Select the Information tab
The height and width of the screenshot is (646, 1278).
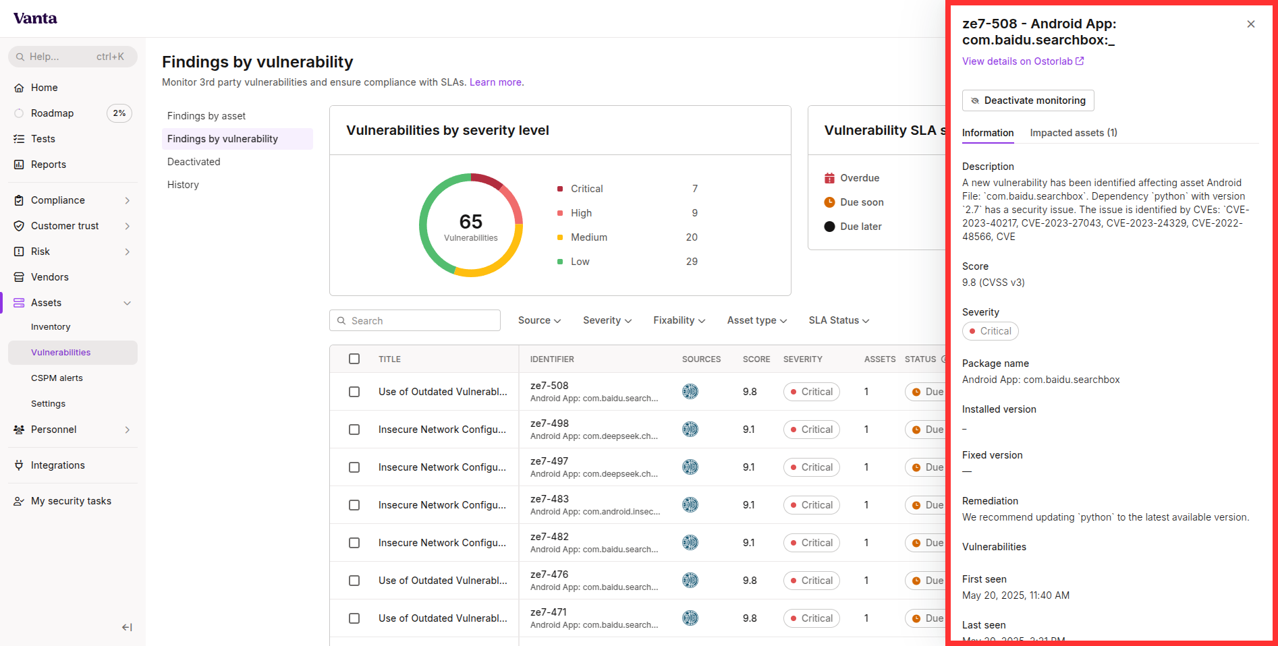[988, 133]
